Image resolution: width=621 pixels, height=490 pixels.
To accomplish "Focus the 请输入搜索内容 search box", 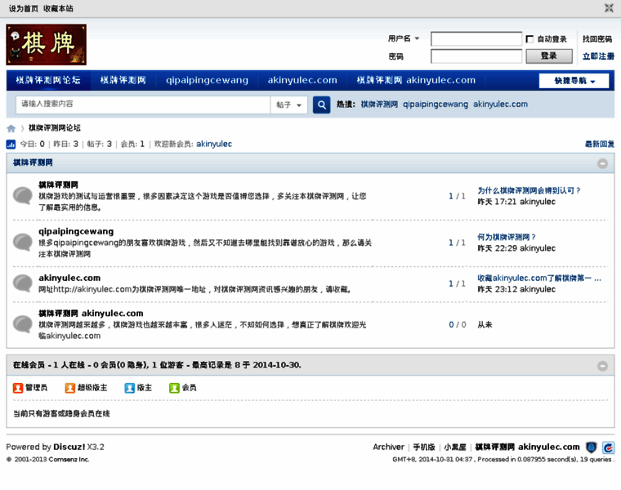I will (143, 105).
